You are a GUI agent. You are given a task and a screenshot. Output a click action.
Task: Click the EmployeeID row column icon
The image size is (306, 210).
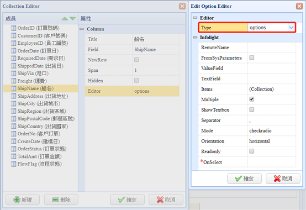coord(13,43)
